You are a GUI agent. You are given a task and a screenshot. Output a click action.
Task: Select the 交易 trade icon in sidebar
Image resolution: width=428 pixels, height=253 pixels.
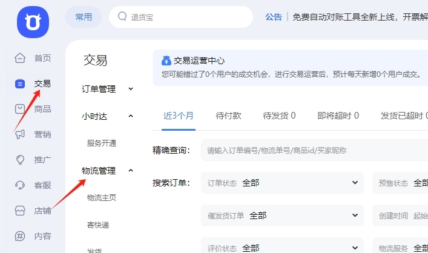[20, 84]
